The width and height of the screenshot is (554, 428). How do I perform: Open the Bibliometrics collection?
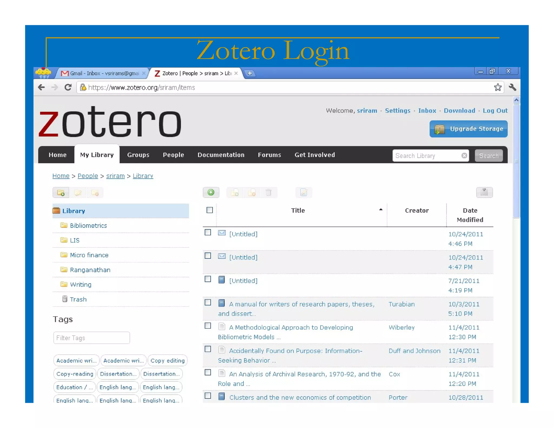(88, 226)
